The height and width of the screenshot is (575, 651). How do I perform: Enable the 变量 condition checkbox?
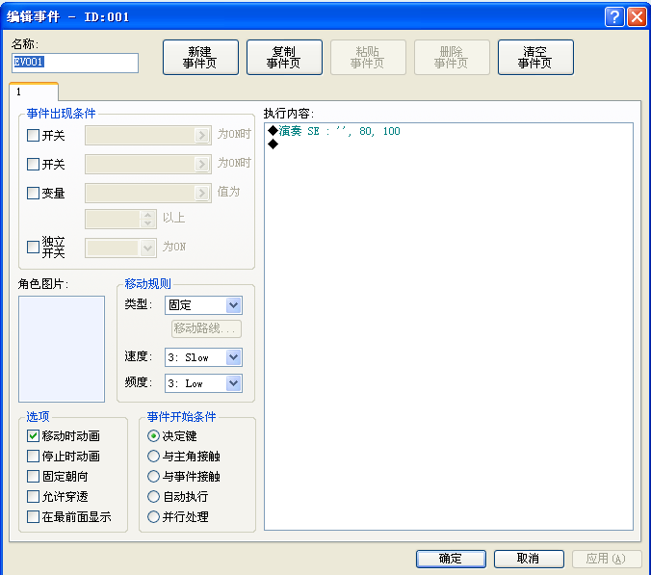tap(33, 193)
